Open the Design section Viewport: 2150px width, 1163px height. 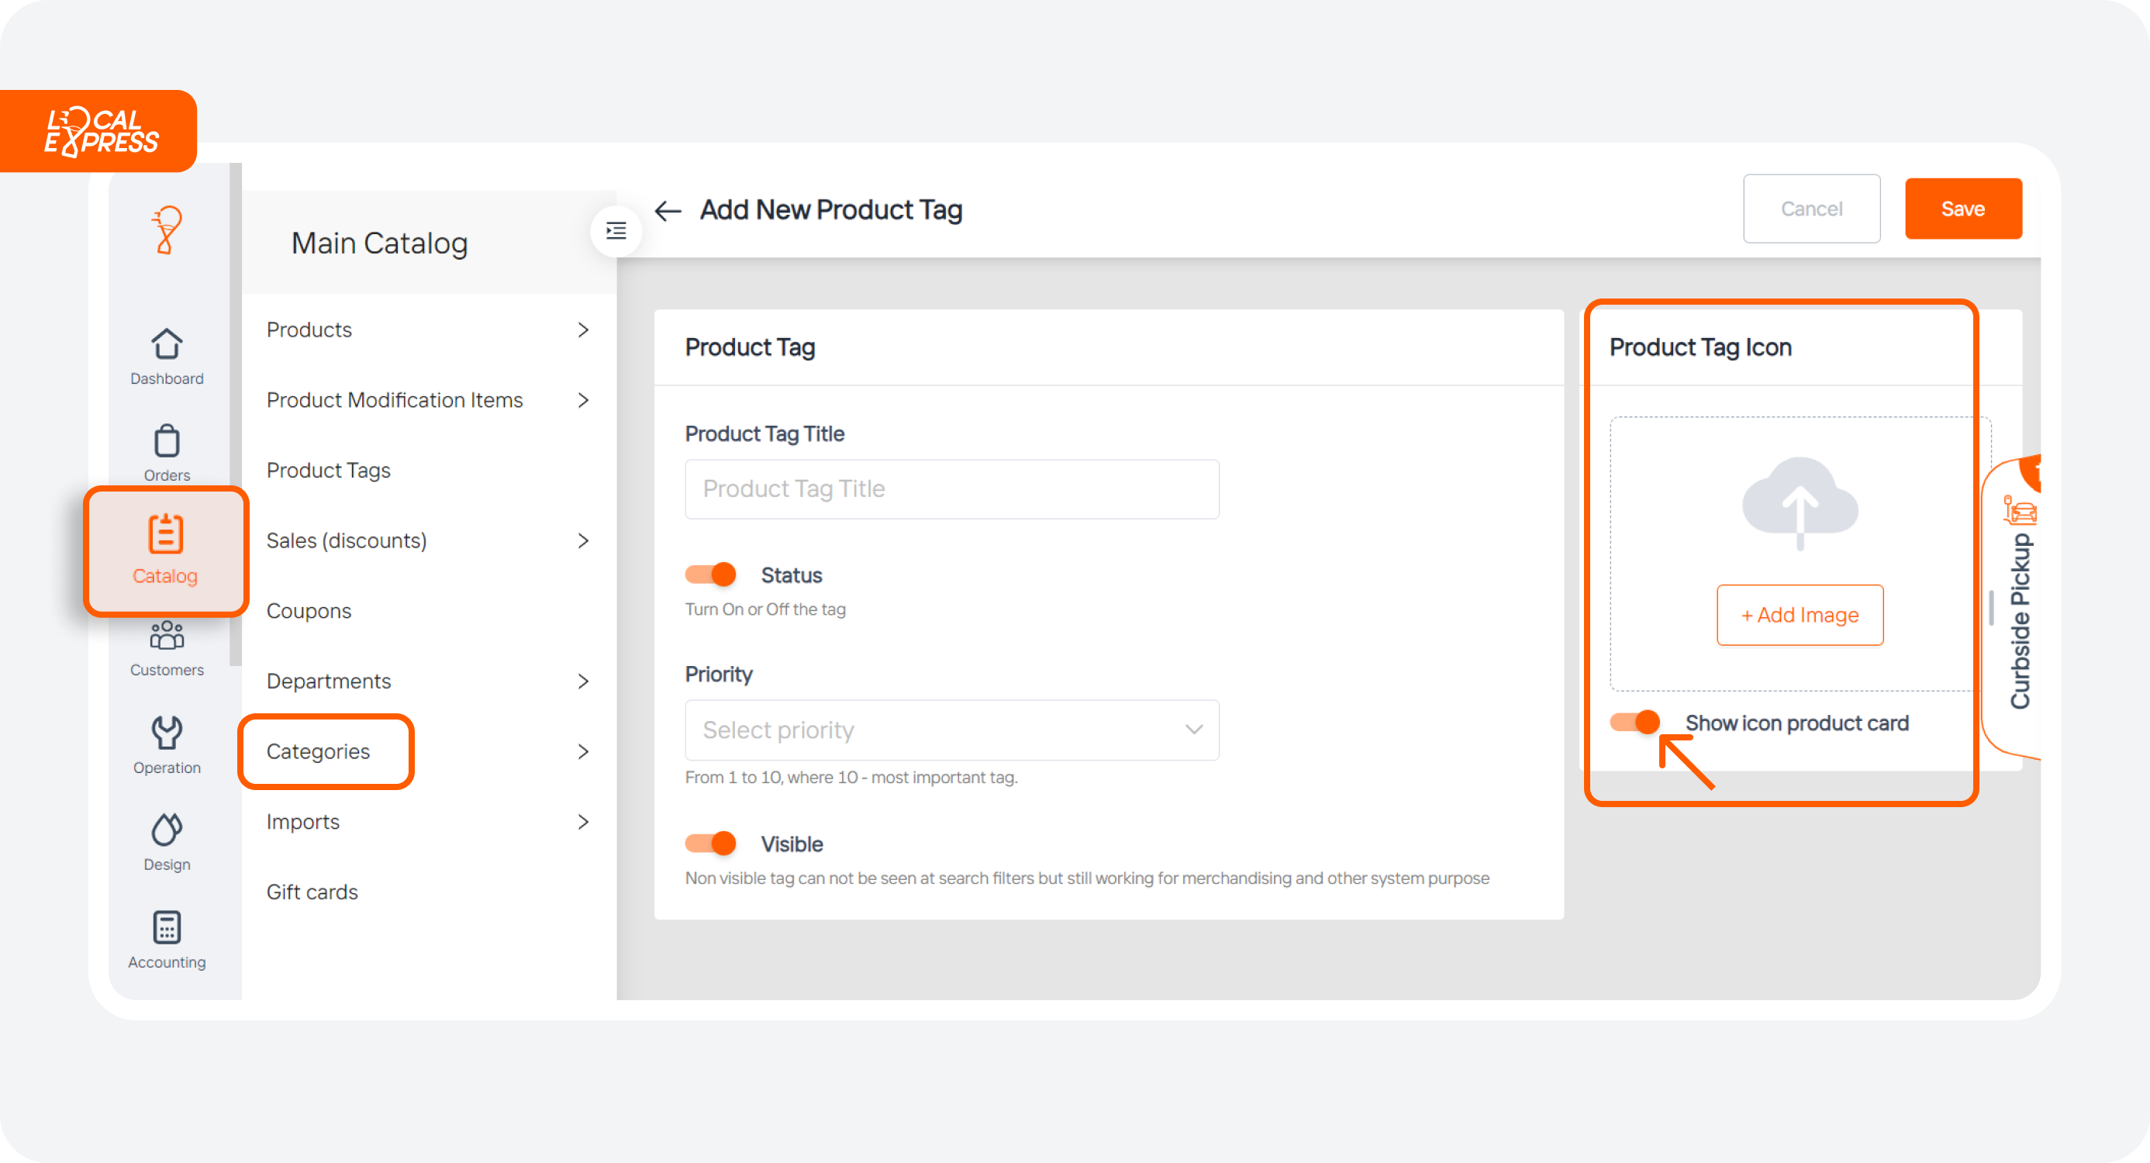tap(166, 841)
